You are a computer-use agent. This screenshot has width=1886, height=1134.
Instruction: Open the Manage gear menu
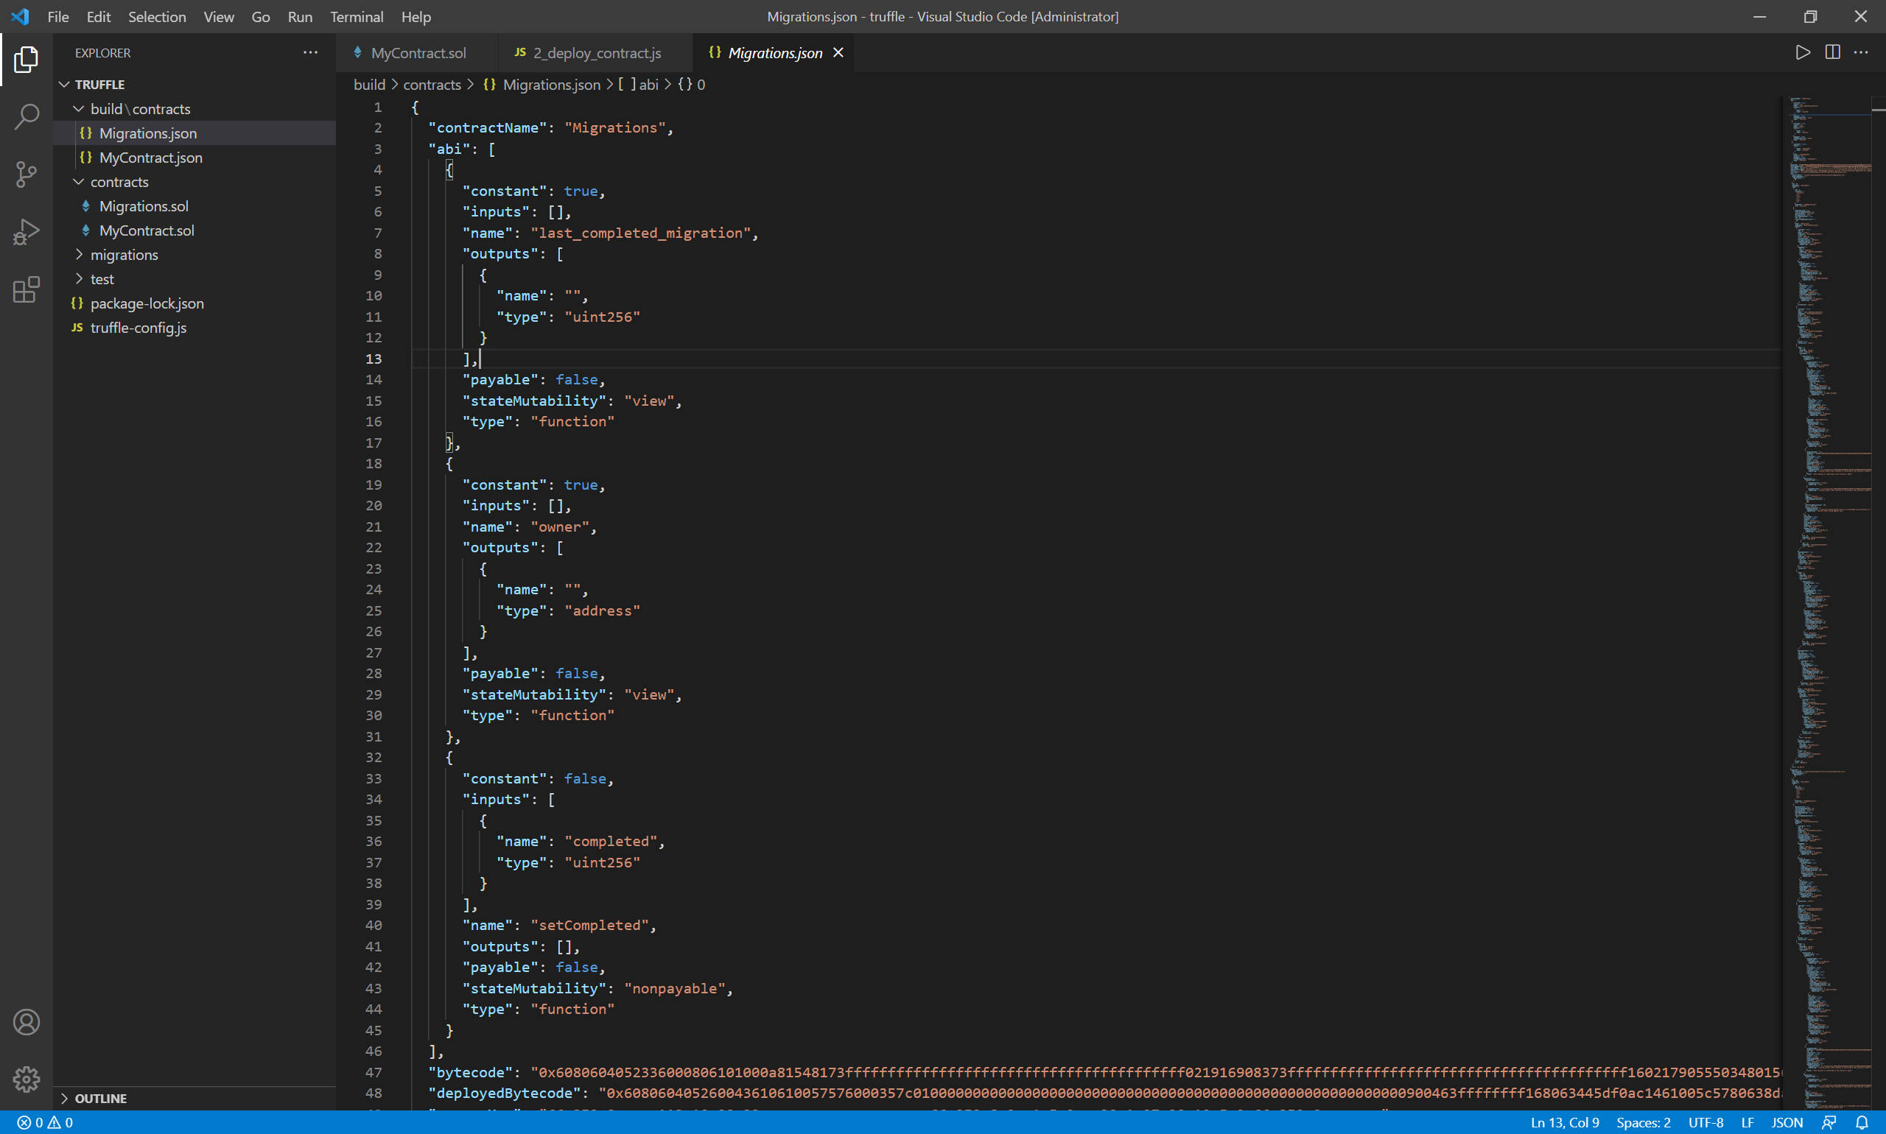pyautogui.click(x=26, y=1080)
